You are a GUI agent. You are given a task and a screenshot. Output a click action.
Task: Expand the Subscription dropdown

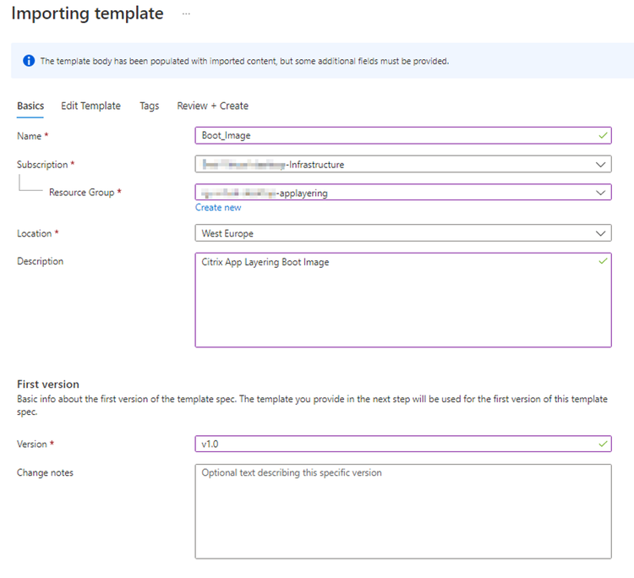point(403,165)
